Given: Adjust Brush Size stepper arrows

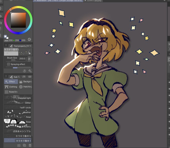Looking at the screenshot, I should click(26, 59).
